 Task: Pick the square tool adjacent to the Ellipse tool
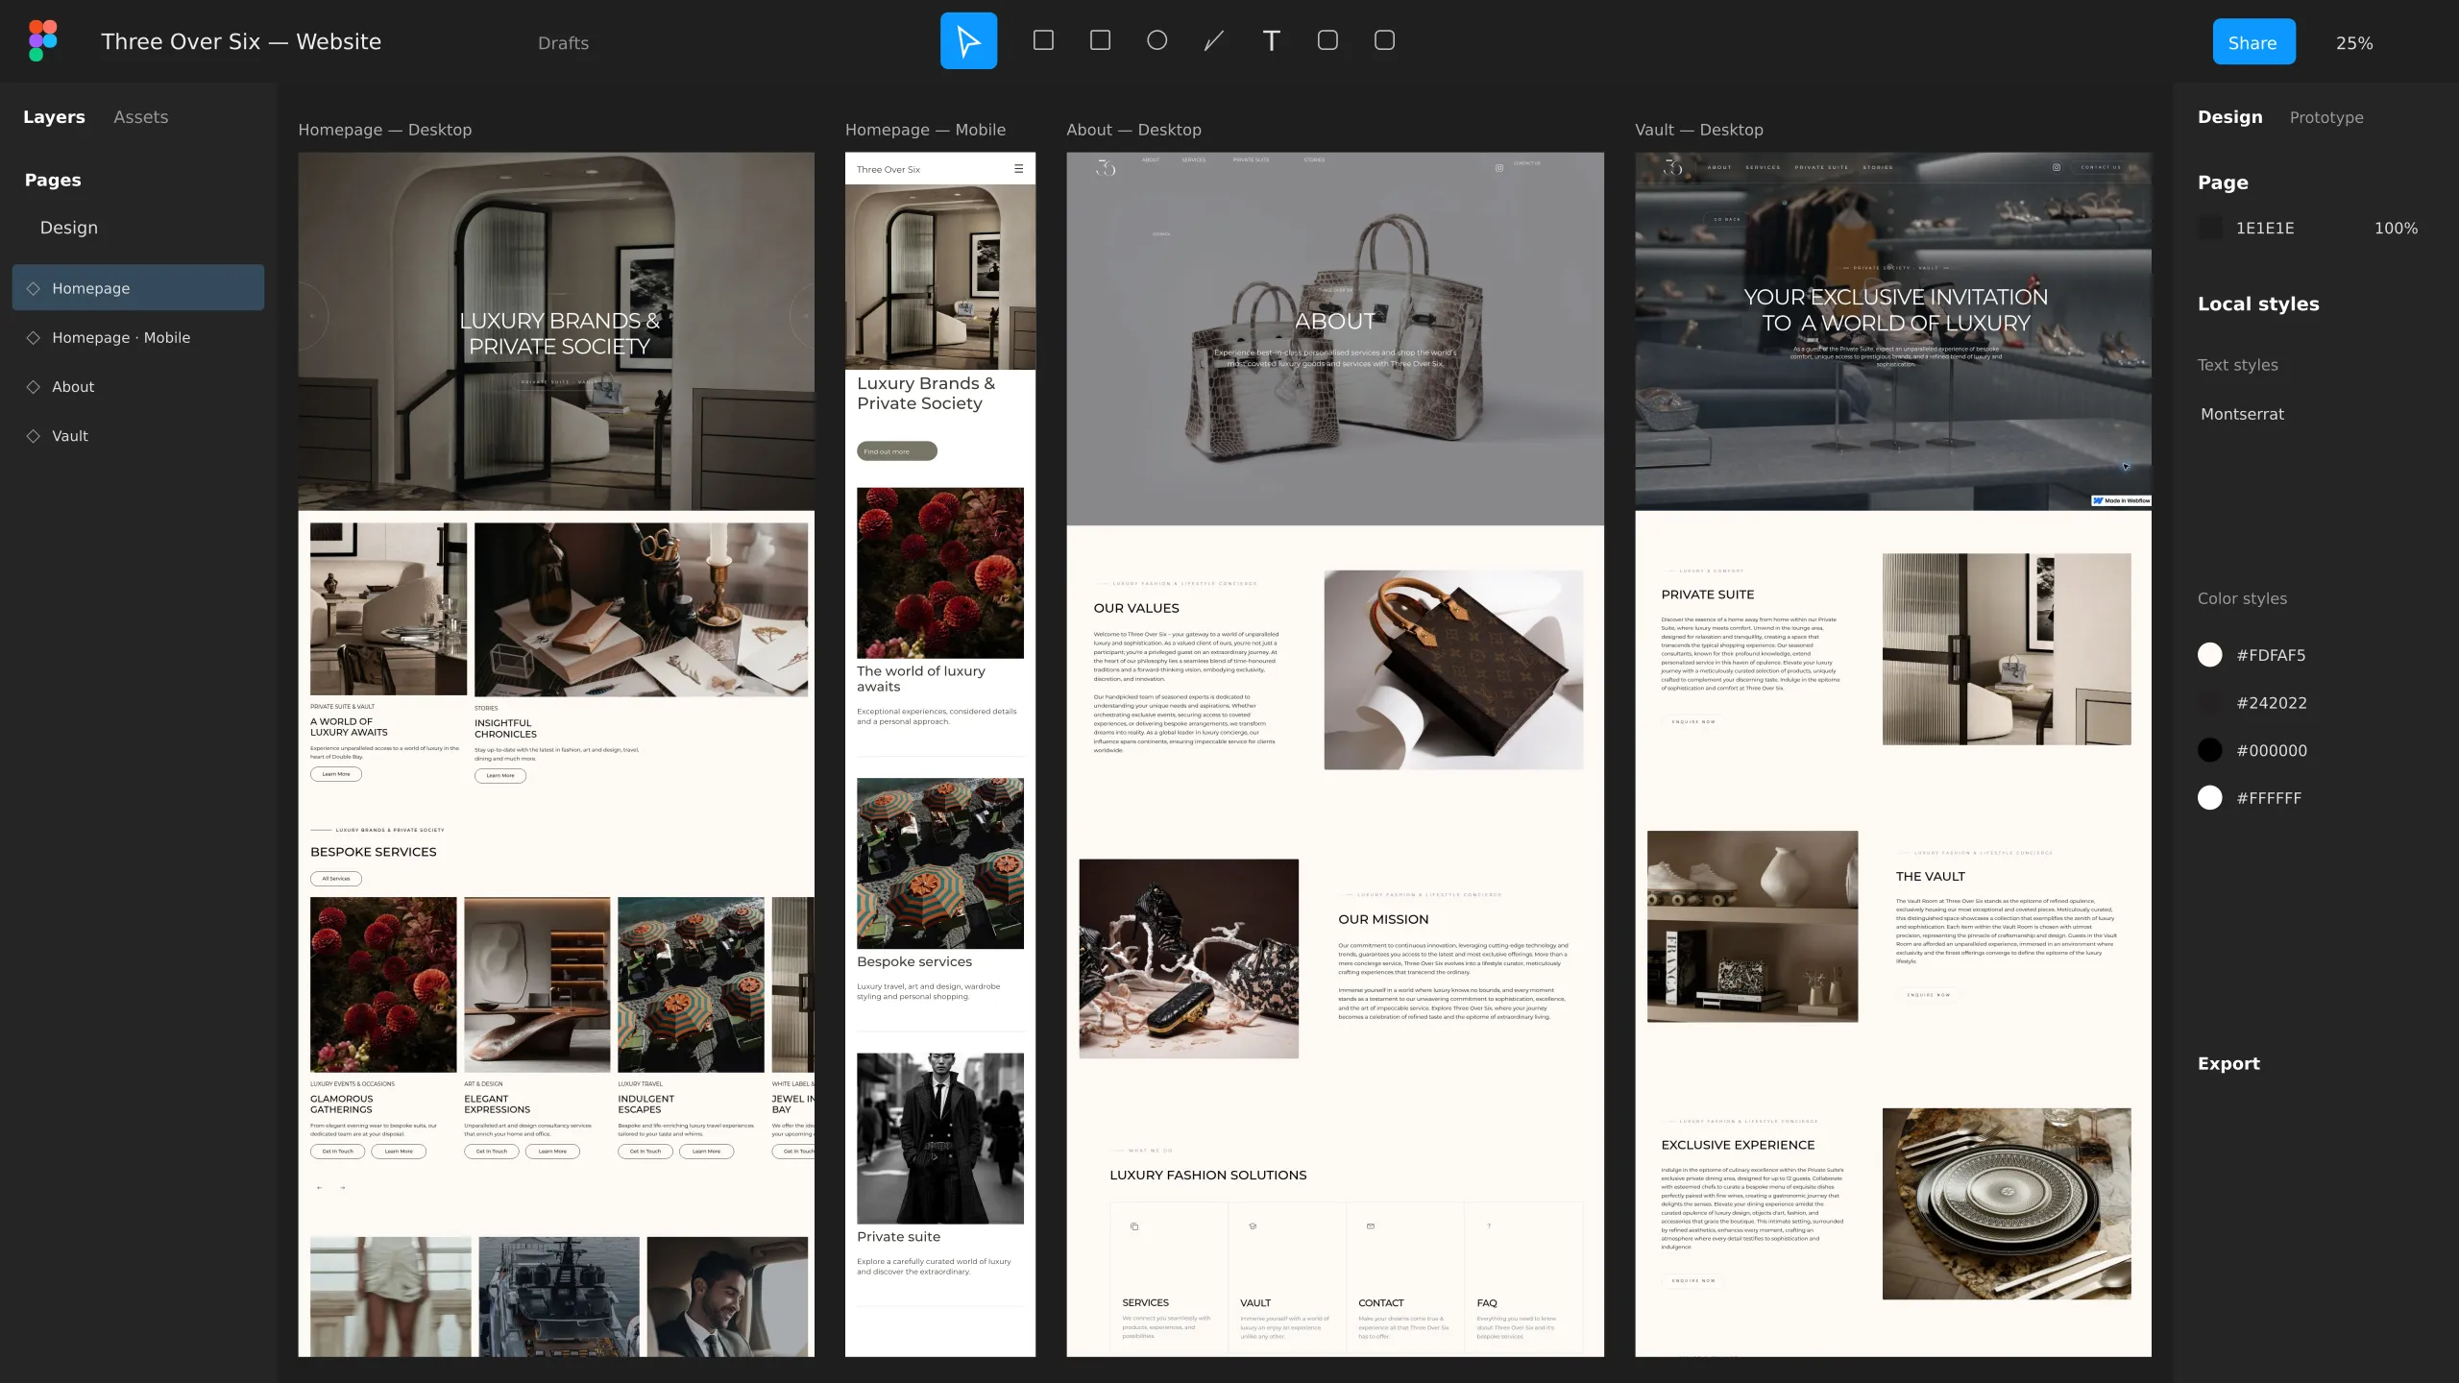tap(1100, 40)
